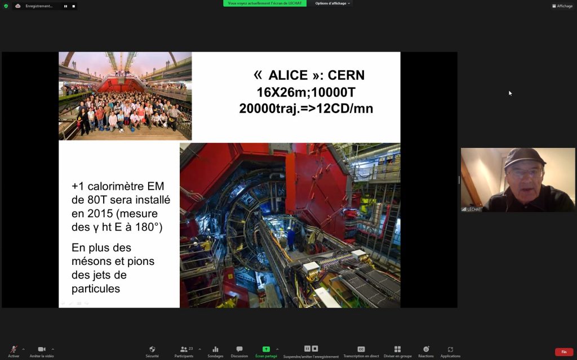
Task: Click the "Enregistrement..." recording status text
Action: [39, 6]
